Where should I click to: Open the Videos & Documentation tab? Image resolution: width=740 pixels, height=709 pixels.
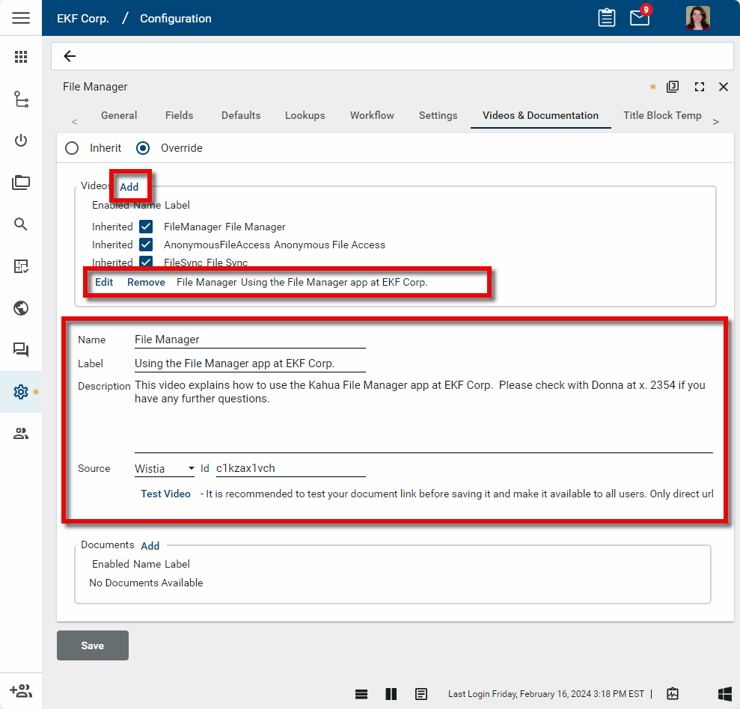click(540, 115)
